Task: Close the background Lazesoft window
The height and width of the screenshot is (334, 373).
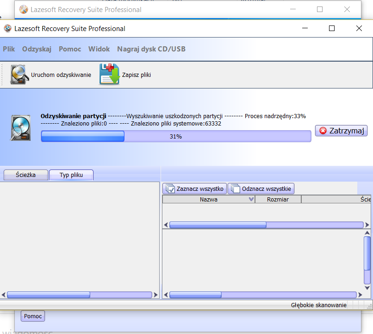Action: tap(347, 10)
